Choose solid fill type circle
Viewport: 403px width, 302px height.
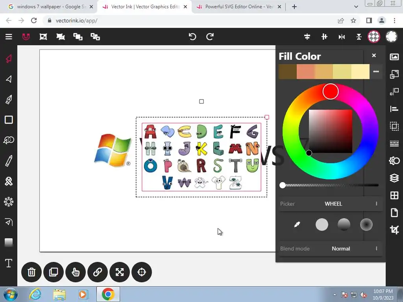point(322,225)
